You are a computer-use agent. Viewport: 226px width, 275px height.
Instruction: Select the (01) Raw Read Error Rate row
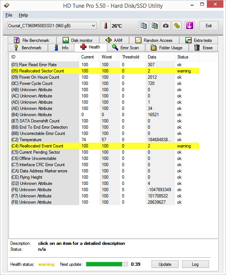105,65
